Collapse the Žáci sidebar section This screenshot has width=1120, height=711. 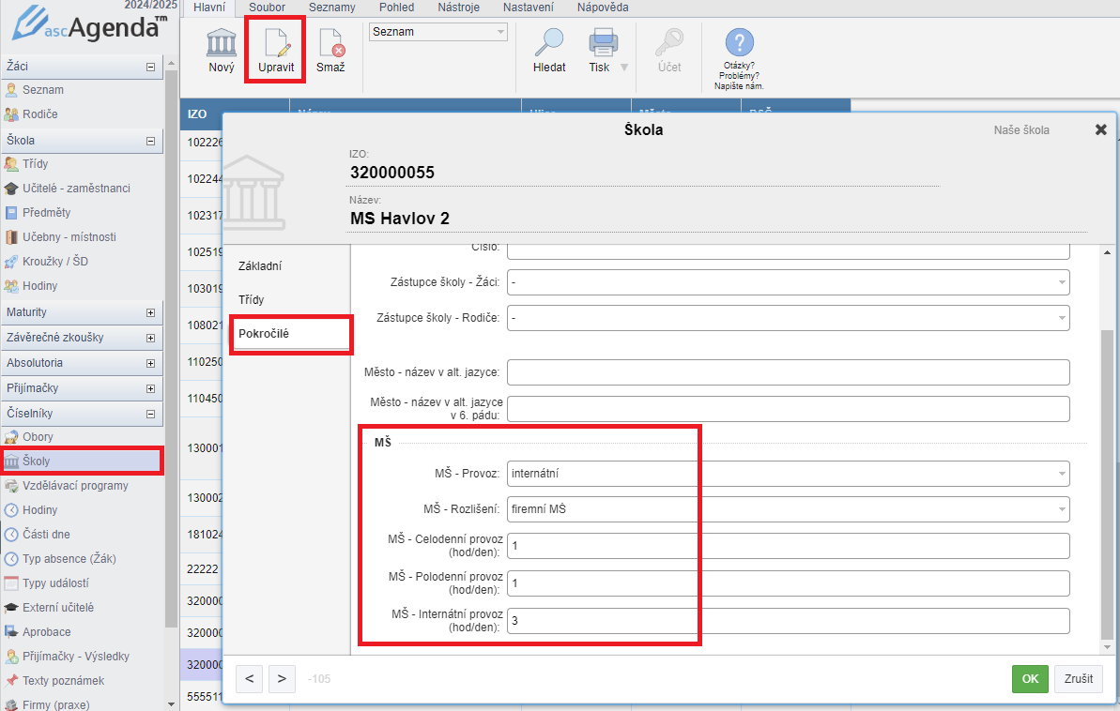(151, 68)
